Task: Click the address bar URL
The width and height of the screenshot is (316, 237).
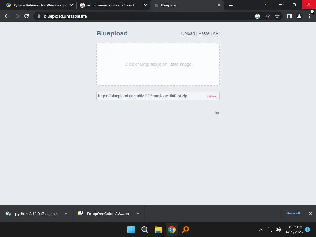Action: (x=65, y=16)
